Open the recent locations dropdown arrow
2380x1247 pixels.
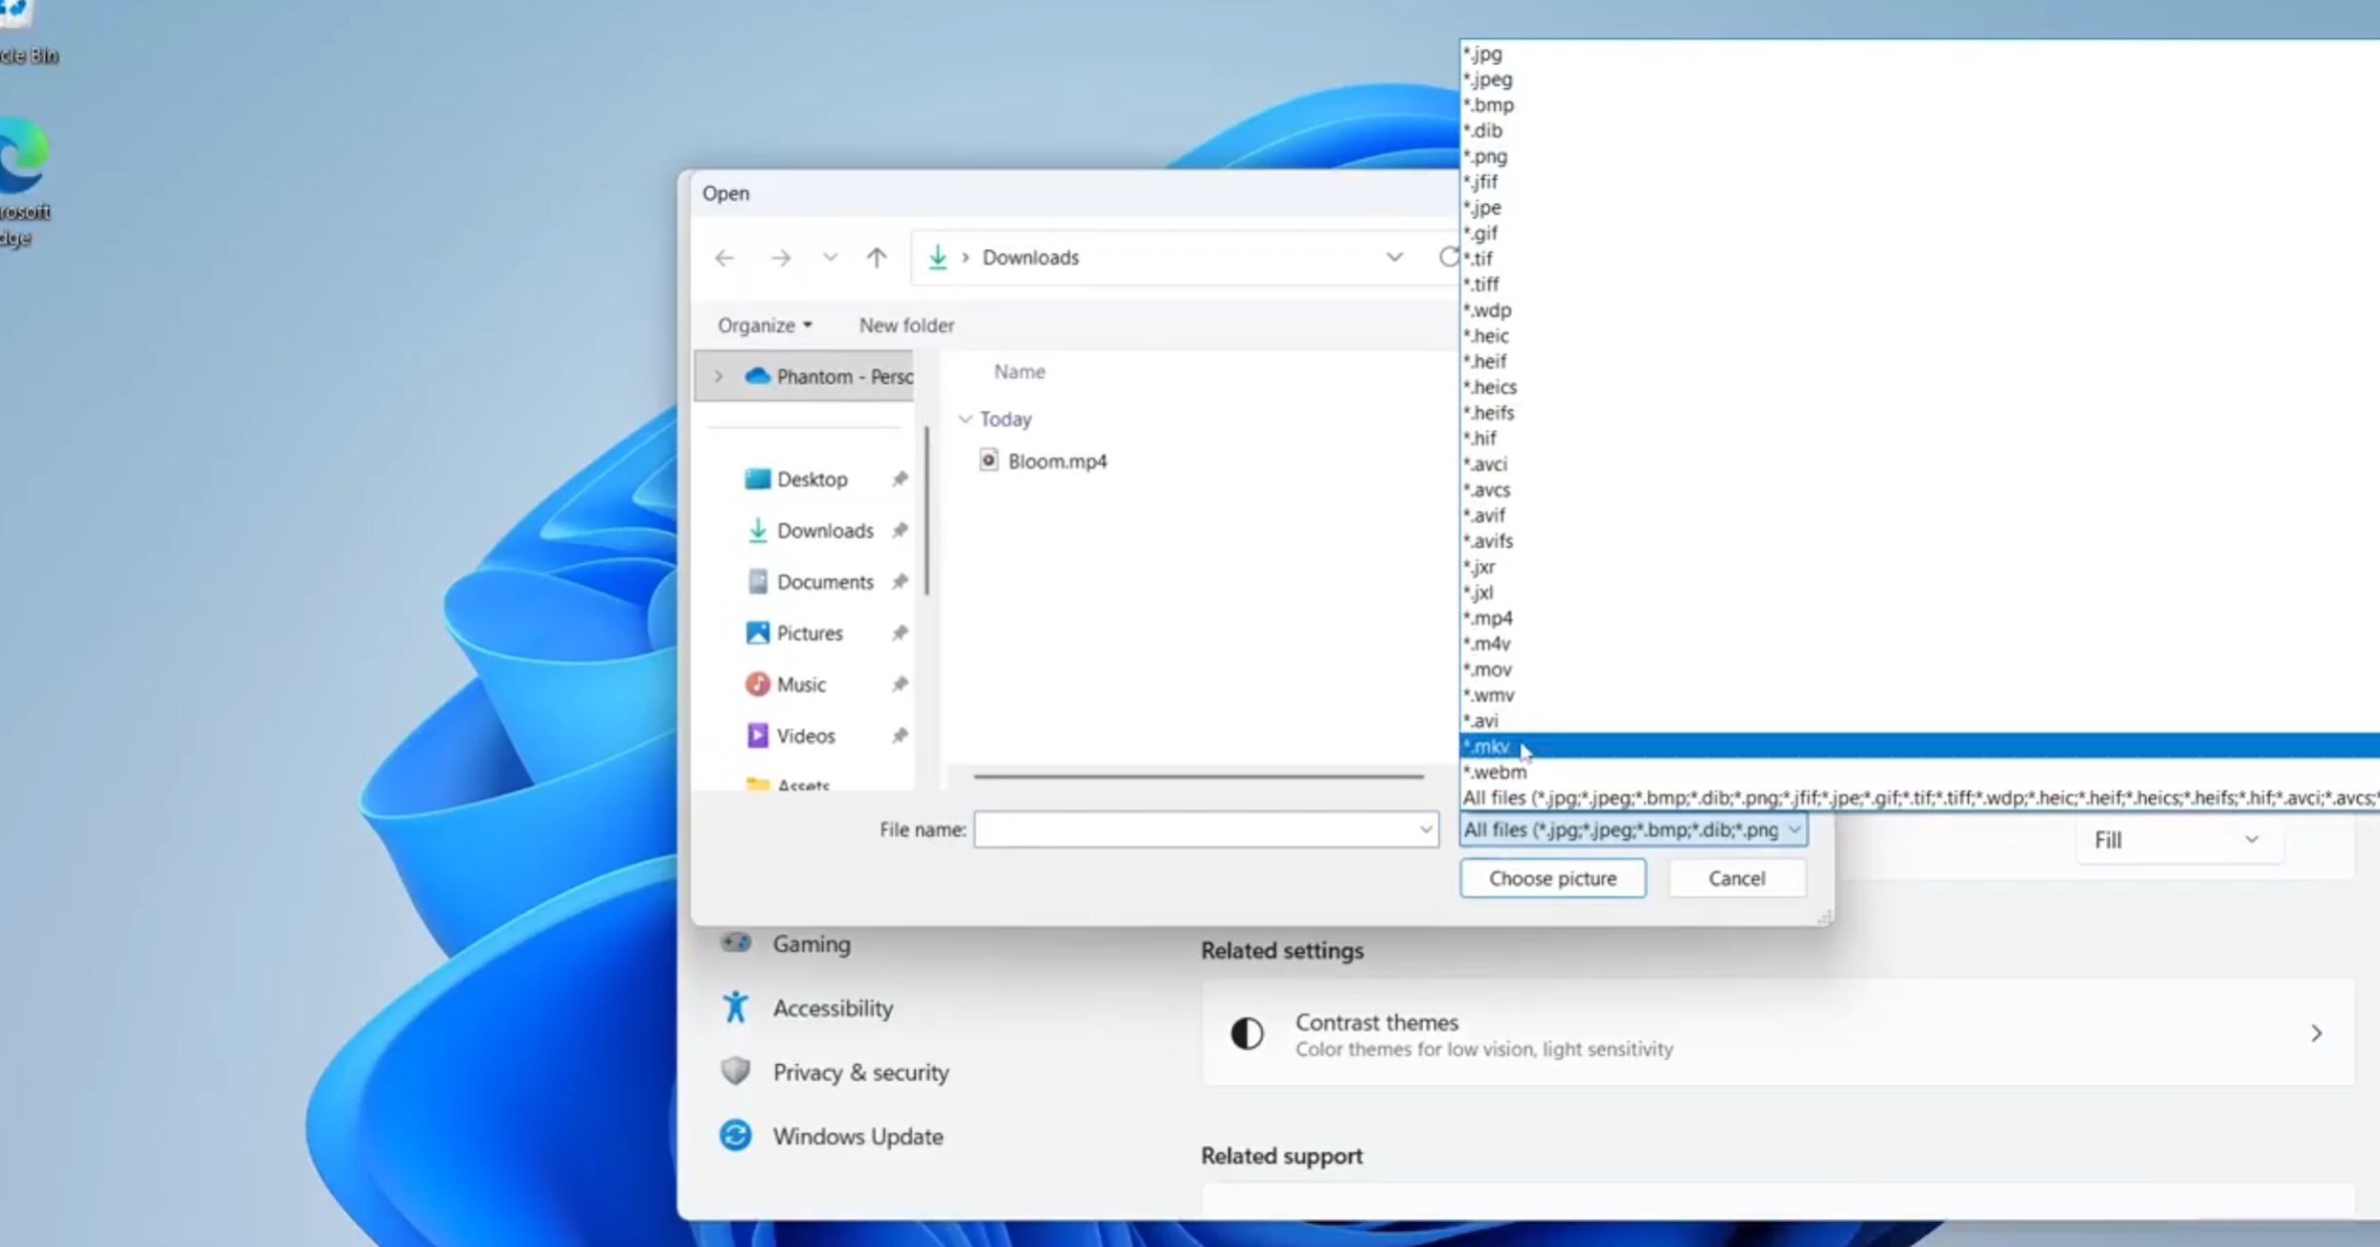[x=830, y=258]
